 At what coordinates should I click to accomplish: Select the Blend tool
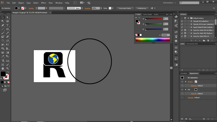click(x=7, y=57)
